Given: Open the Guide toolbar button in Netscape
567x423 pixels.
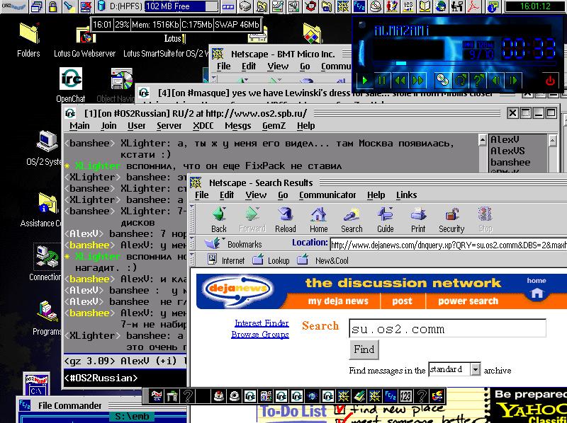Looking at the screenshot, I should coord(385,219).
